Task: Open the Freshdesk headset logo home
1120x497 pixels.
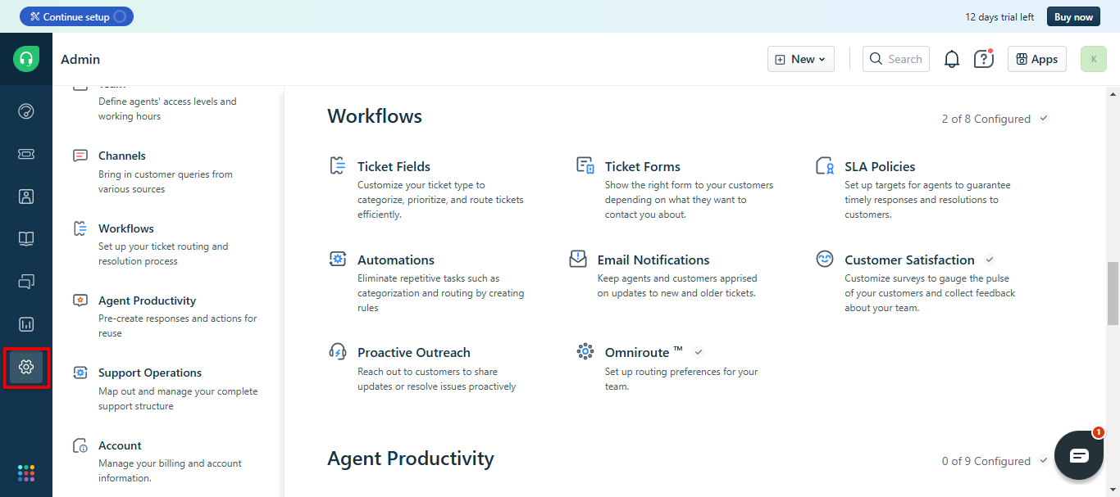Action: pos(26,59)
